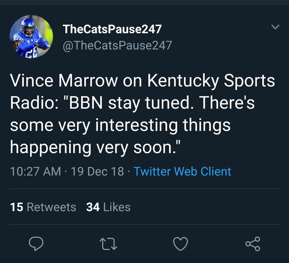The height and width of the screenshot is (263, 289).
Task: View the 15 Retweets list
Action: coord(43,207)
